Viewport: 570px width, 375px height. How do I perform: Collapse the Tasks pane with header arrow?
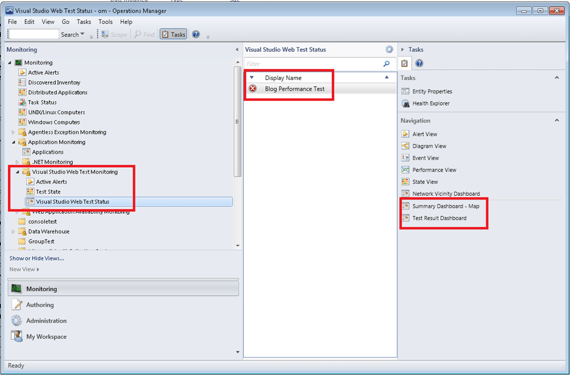click(402, 49)
